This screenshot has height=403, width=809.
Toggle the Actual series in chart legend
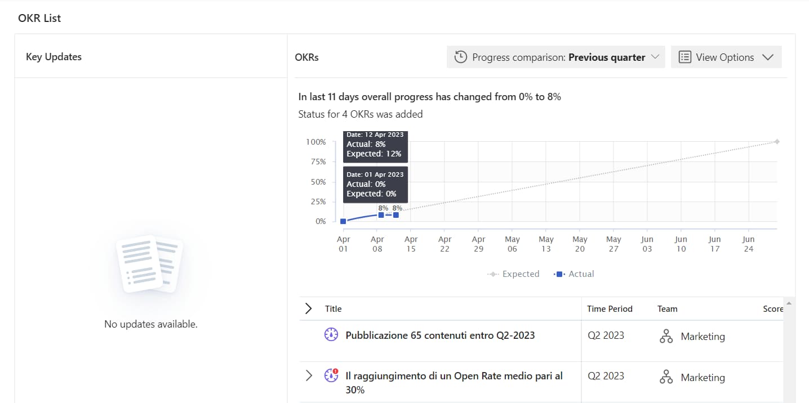[x=575, y=274]
